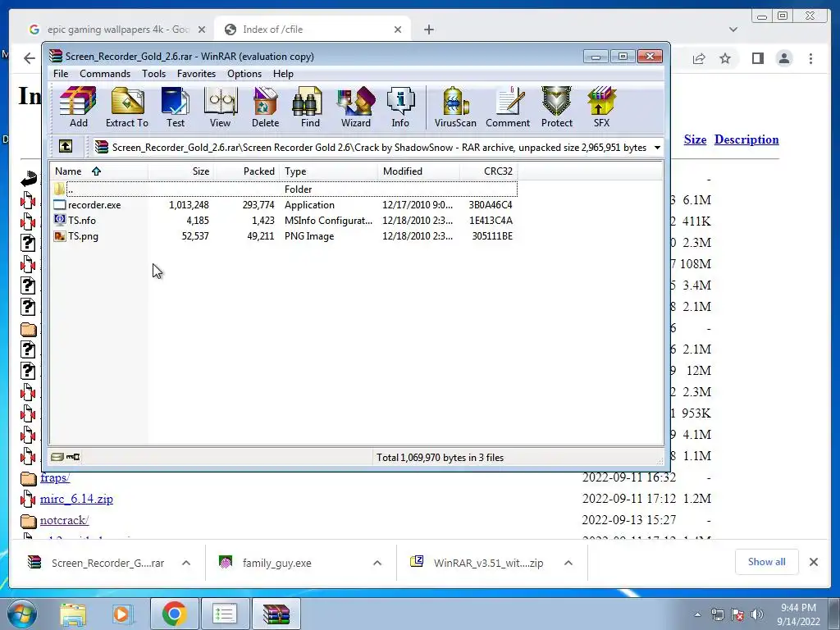The width and height of the screenshot is (840, 630).
Task: Click WinRAR icon in taskbar
Action: [276, 614]
